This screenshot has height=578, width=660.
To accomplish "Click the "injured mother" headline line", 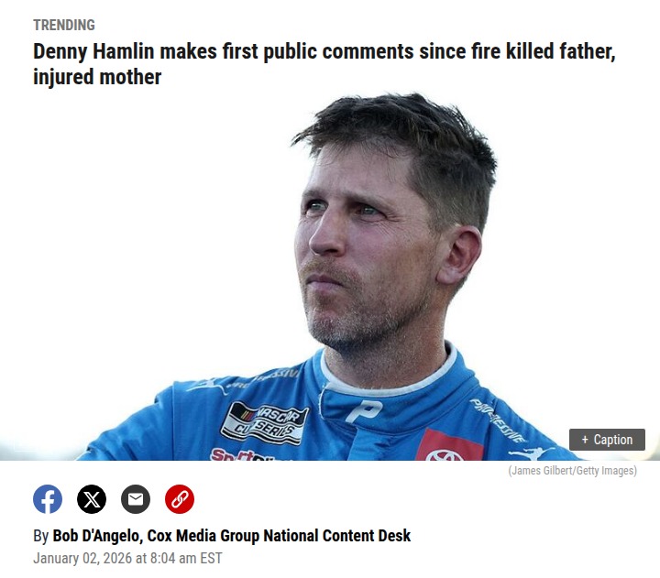I will pos(97,77).
